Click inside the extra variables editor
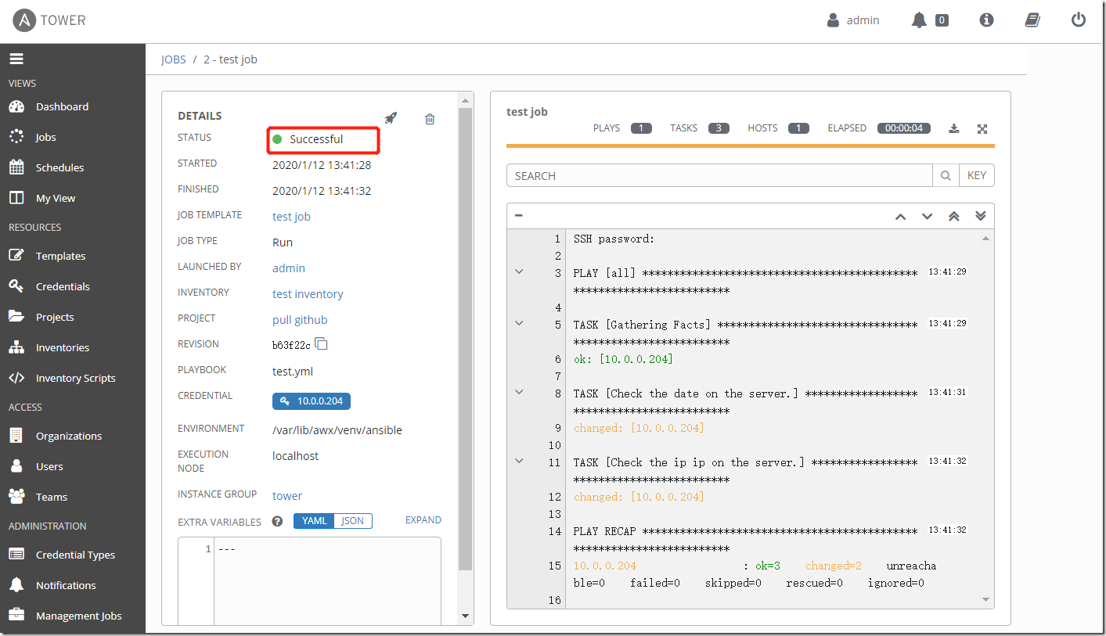This screenshot has width=1106, height=636. pos(327,580)
